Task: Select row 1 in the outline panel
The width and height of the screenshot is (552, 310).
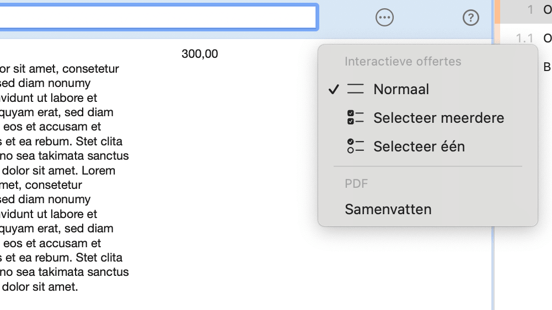Action: (x=530, y=10)
